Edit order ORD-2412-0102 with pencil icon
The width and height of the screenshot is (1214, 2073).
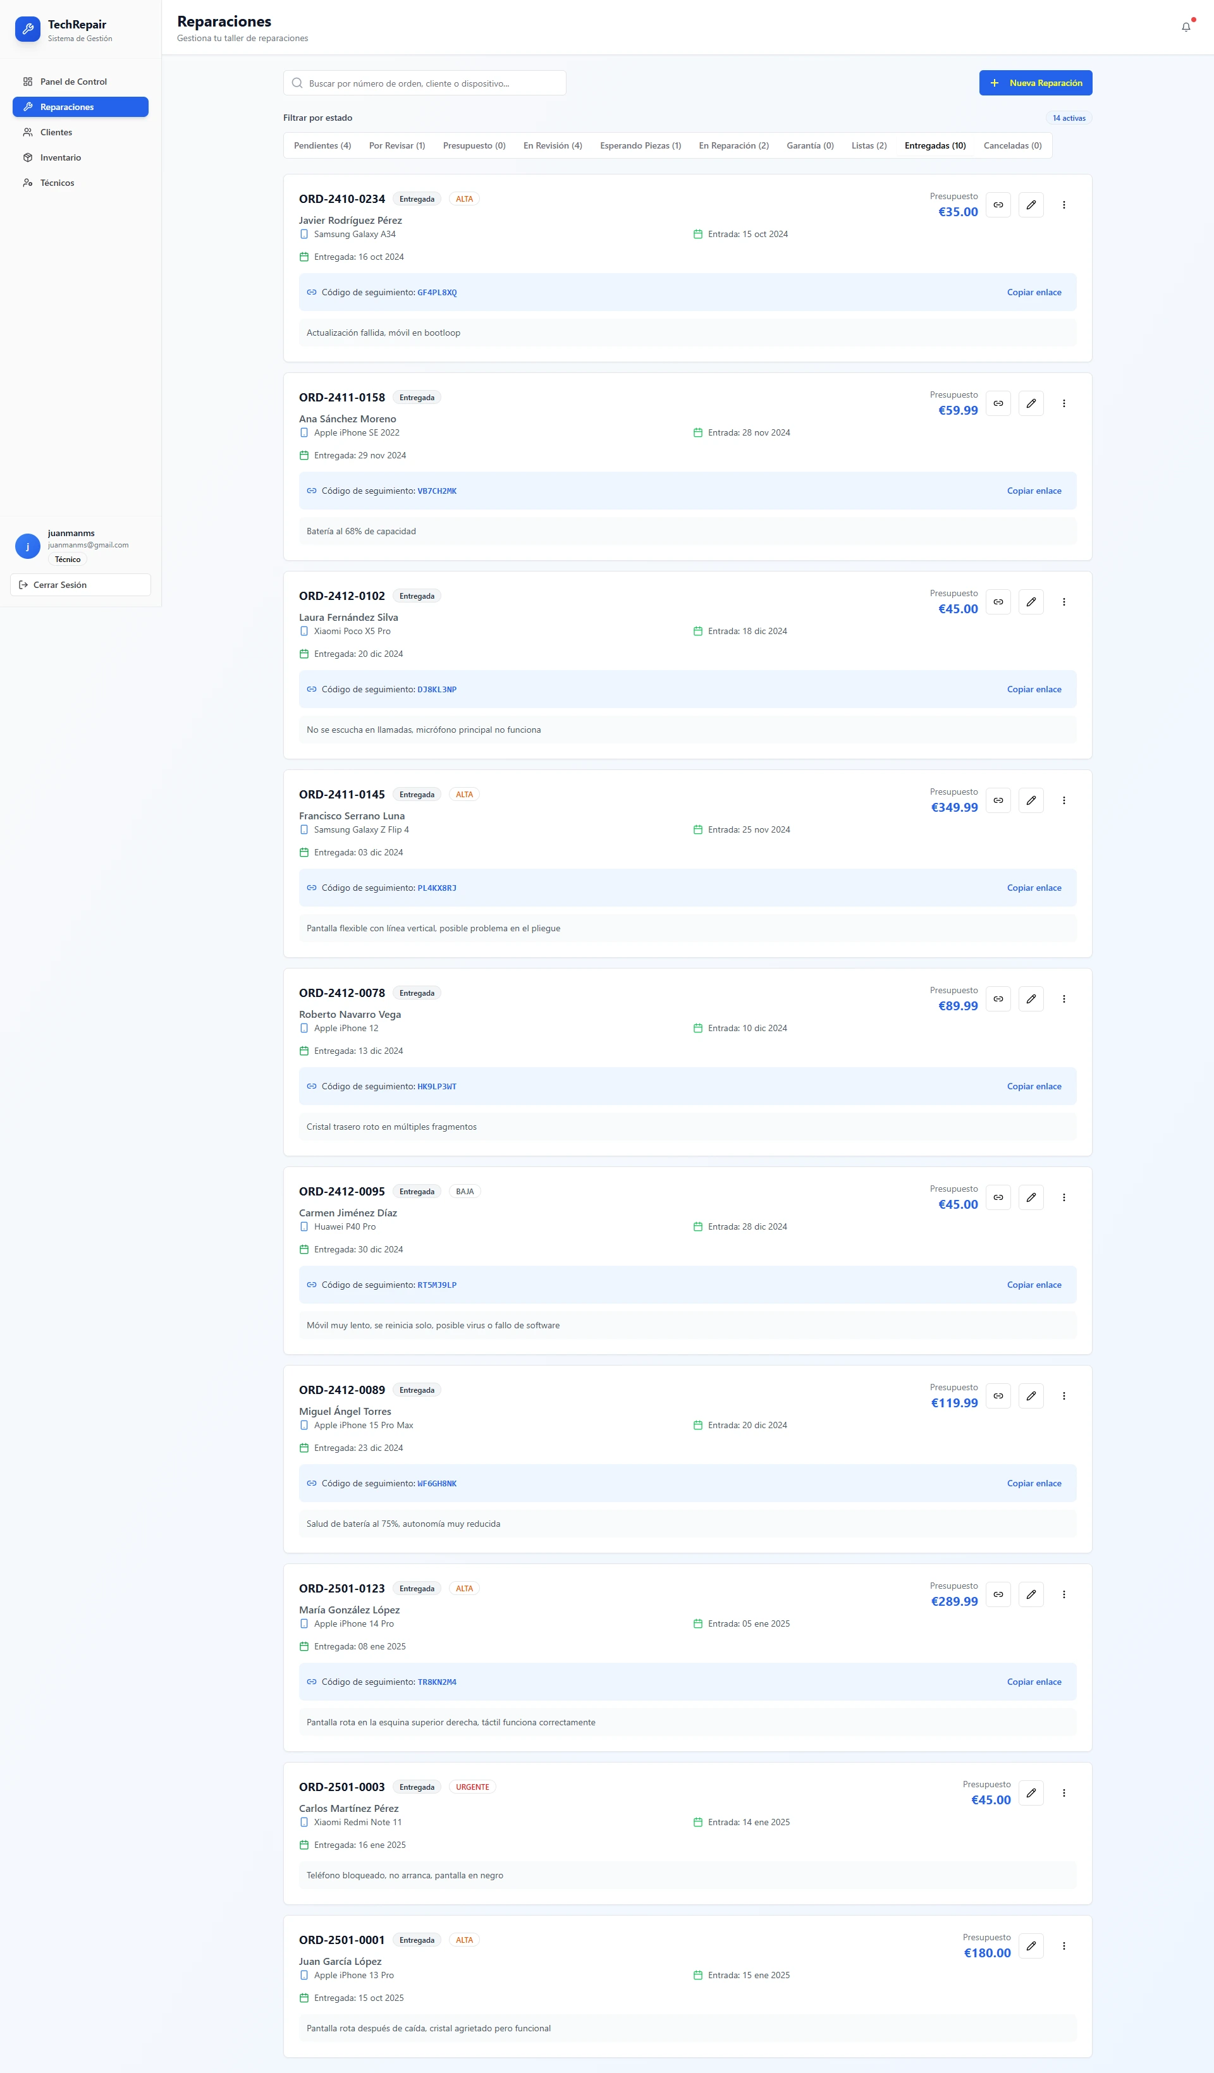[x=1031, y=601]
